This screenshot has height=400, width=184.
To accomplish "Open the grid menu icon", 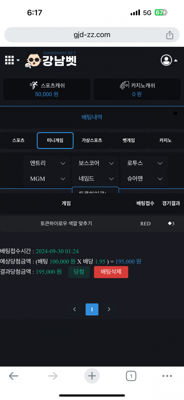I will 10,60.
